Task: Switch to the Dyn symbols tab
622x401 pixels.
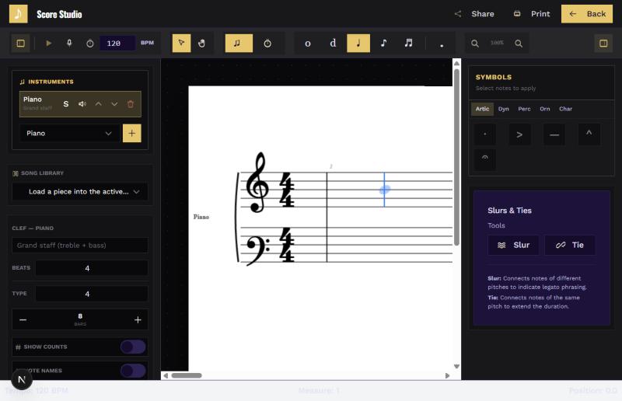Action: click(503, 109)
